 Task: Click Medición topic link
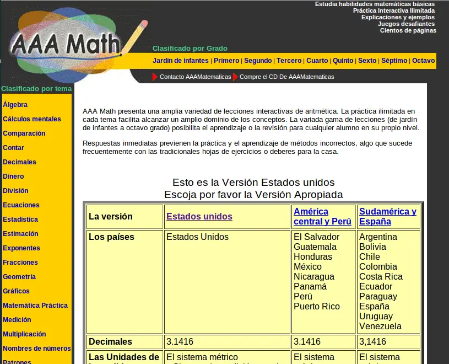[x=17, y=319]
